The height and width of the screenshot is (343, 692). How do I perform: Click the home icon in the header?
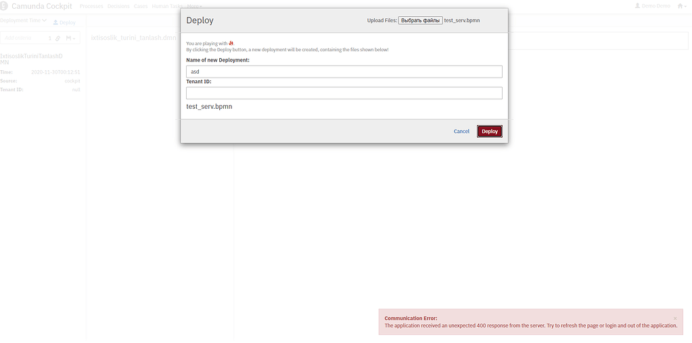[x=681, y=6]
